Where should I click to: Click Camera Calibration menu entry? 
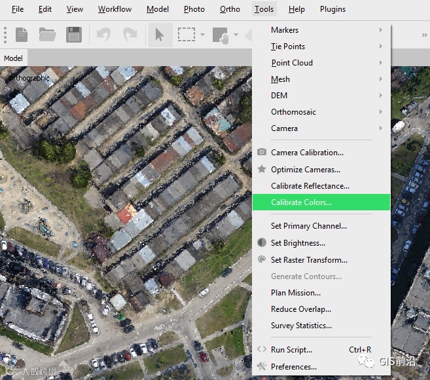click(x=307, y=153)
